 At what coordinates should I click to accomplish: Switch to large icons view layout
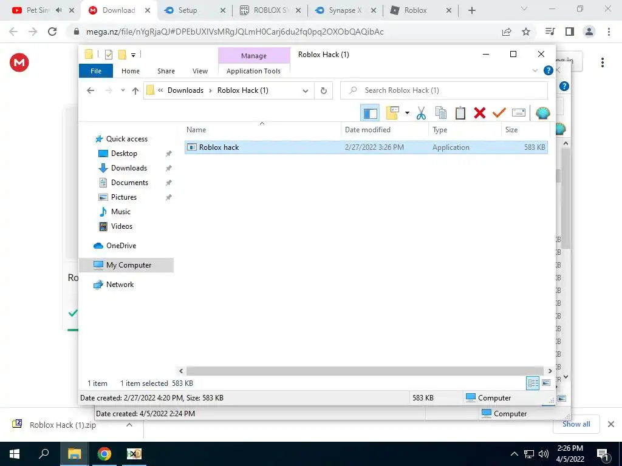(546, 383)
